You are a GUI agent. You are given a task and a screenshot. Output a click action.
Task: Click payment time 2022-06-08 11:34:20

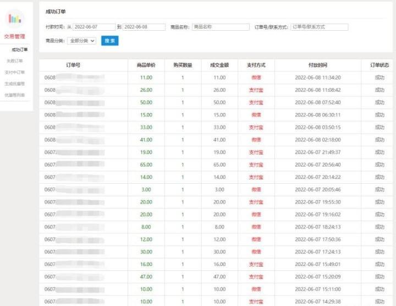318,77
